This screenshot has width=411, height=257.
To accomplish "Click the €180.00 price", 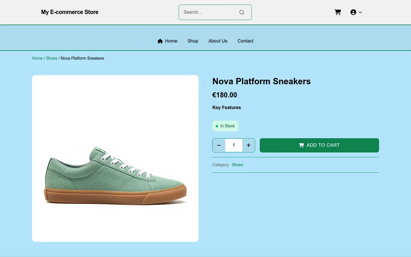I will (225, 95).
